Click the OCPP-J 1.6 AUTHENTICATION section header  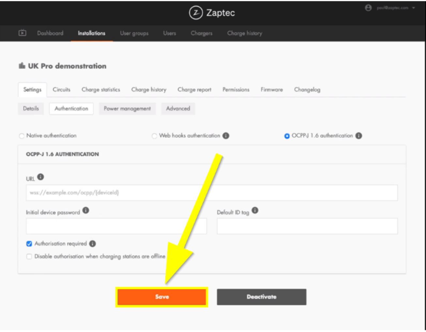(62, 154)
